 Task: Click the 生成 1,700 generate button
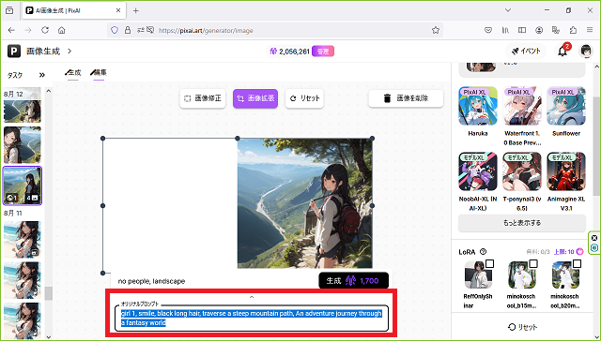pos(353,281)
